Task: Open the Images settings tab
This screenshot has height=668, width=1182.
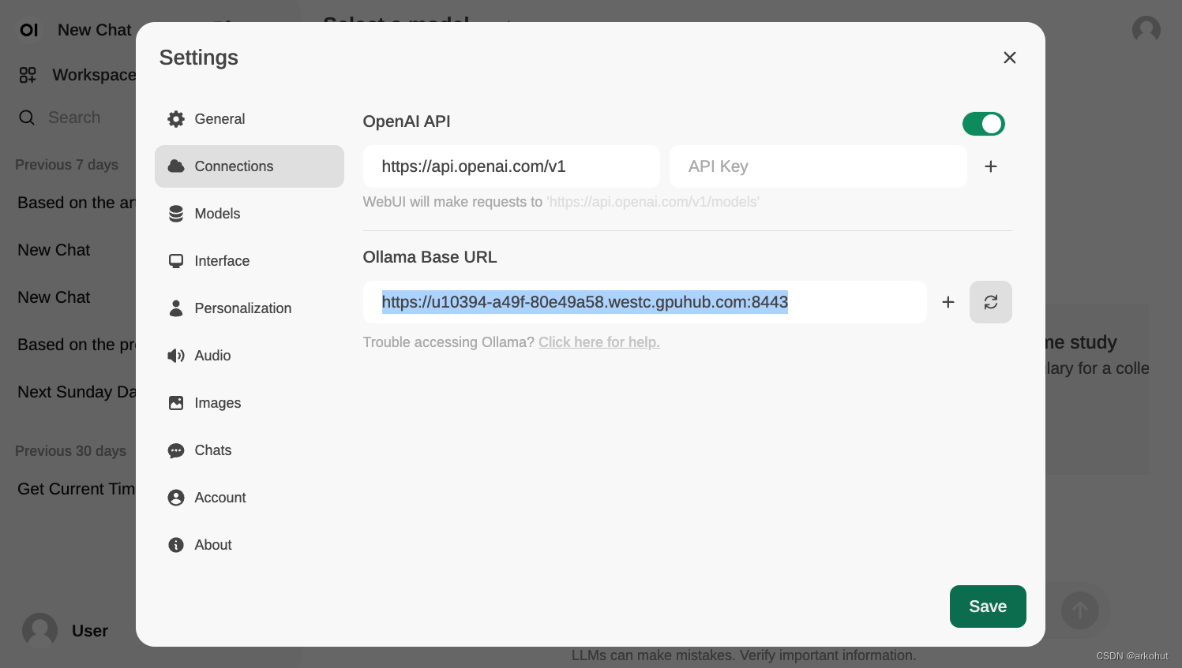Action: [x=249, y=403]
